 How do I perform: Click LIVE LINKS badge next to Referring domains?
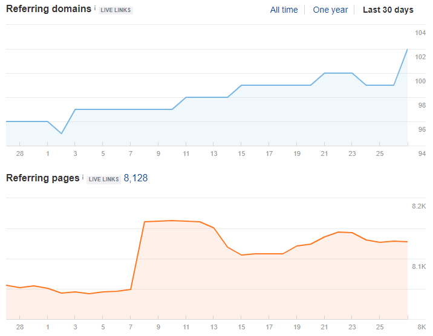(116, 10)
